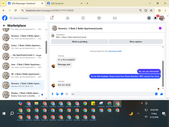Viewport: 169px width, 127px height.
Task: Open the Marketplace storefront icon
Action: pyautogui.click(x=99, y=18)
